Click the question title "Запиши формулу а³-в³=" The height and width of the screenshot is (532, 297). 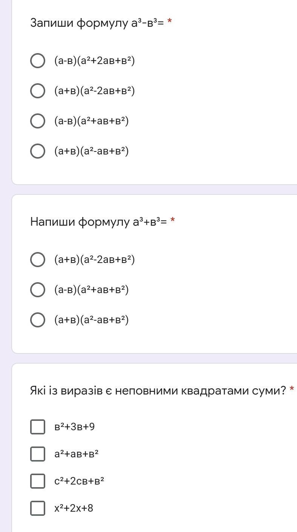[97, 23]
